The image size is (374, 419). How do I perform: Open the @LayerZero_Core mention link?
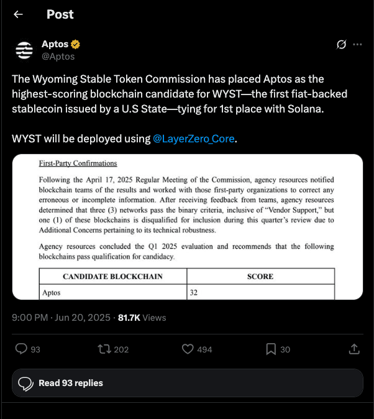[x=194, y=139]
